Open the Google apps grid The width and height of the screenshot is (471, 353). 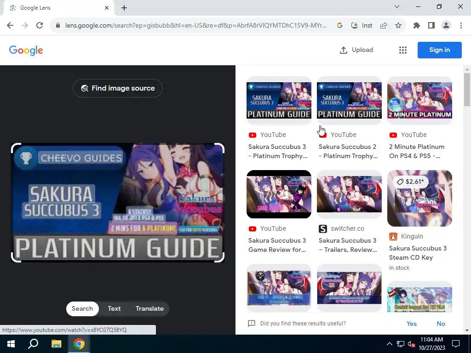point(403,50)
